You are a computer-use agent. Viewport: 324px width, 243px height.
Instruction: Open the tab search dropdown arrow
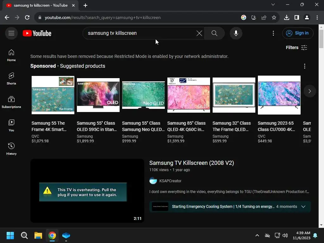[x=273, y=4]
